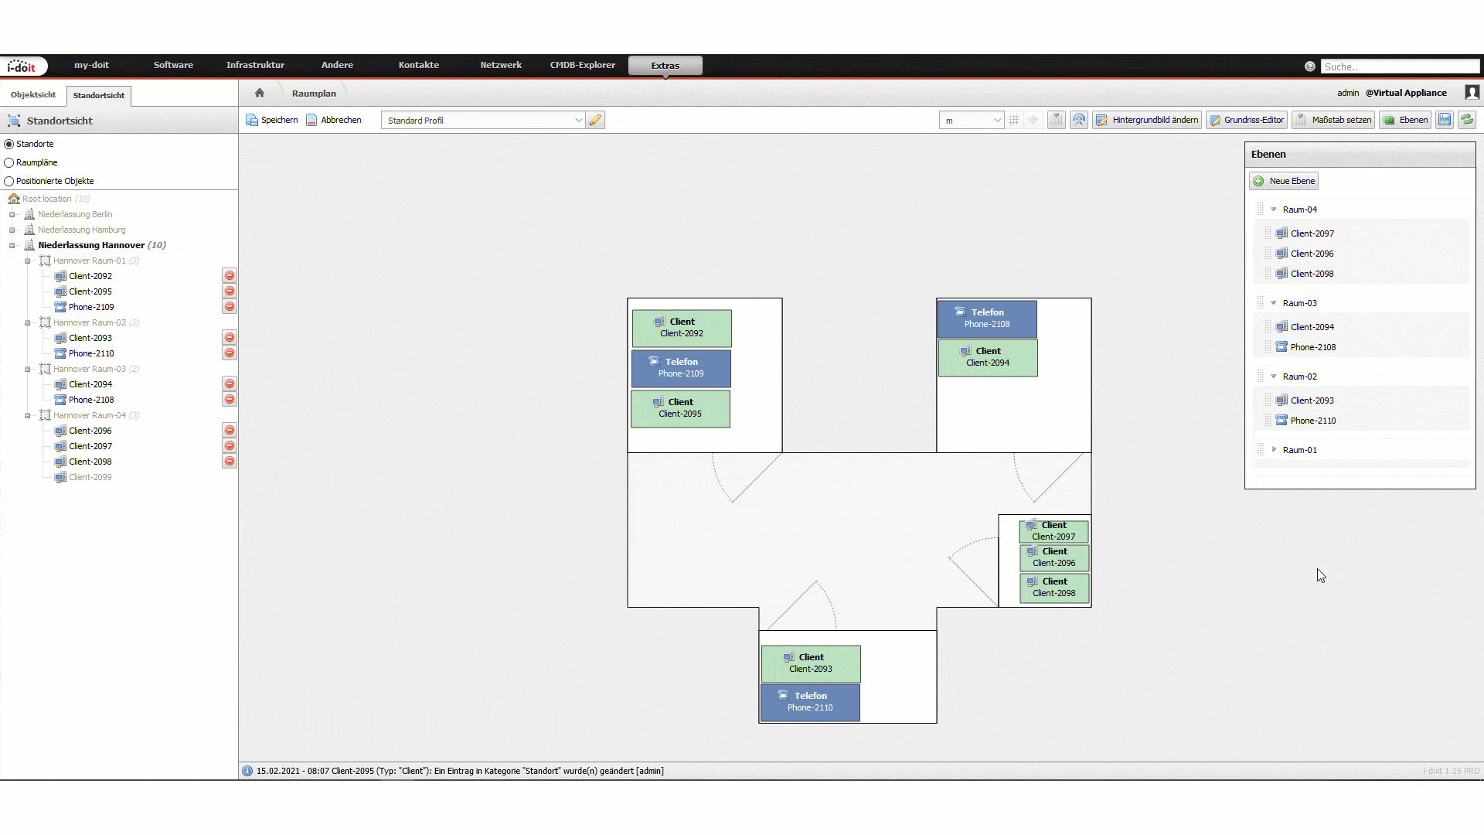1484x835 pixels.
Task: Click the pencil icon to edit the profile
Action: [595, 121]
